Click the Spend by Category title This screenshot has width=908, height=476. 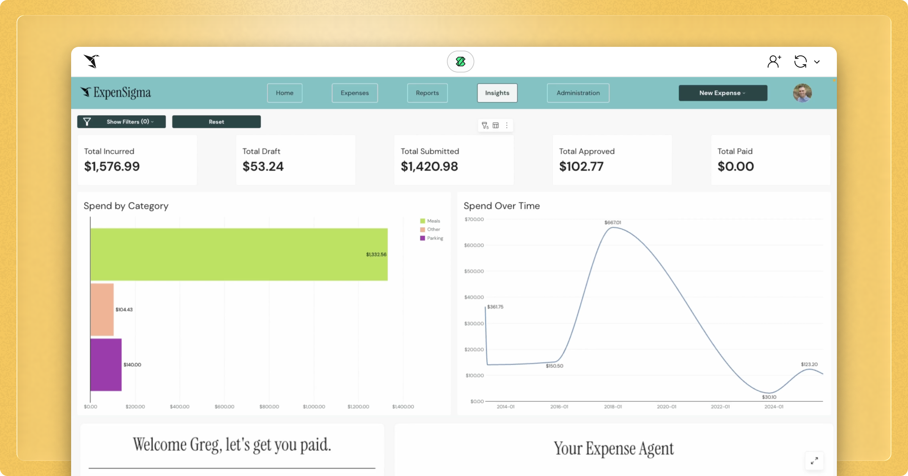point(126,206)
